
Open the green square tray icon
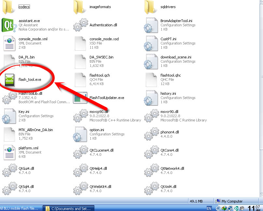236,208
